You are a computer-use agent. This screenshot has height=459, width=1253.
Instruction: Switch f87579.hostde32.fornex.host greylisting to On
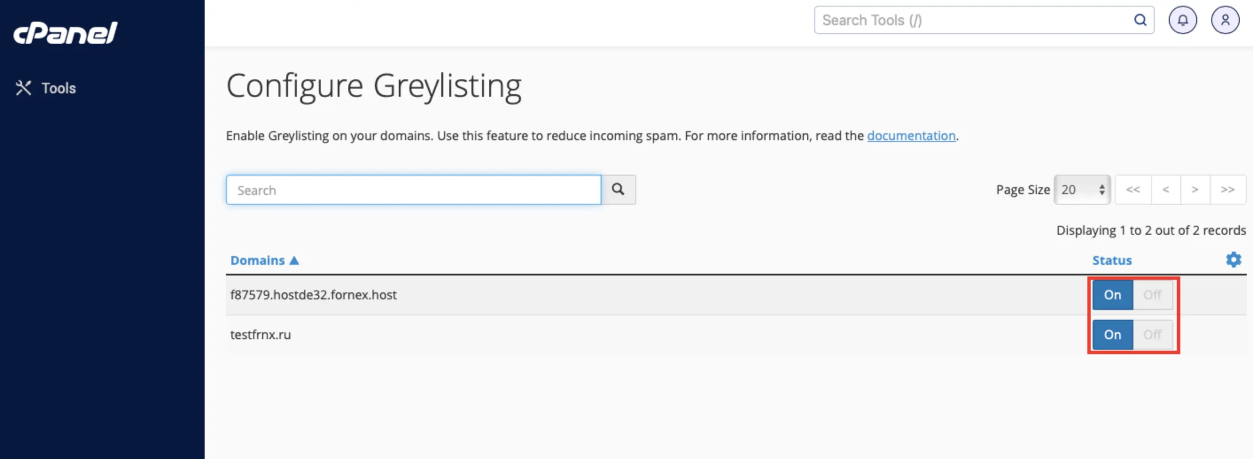coord(1113,295)
